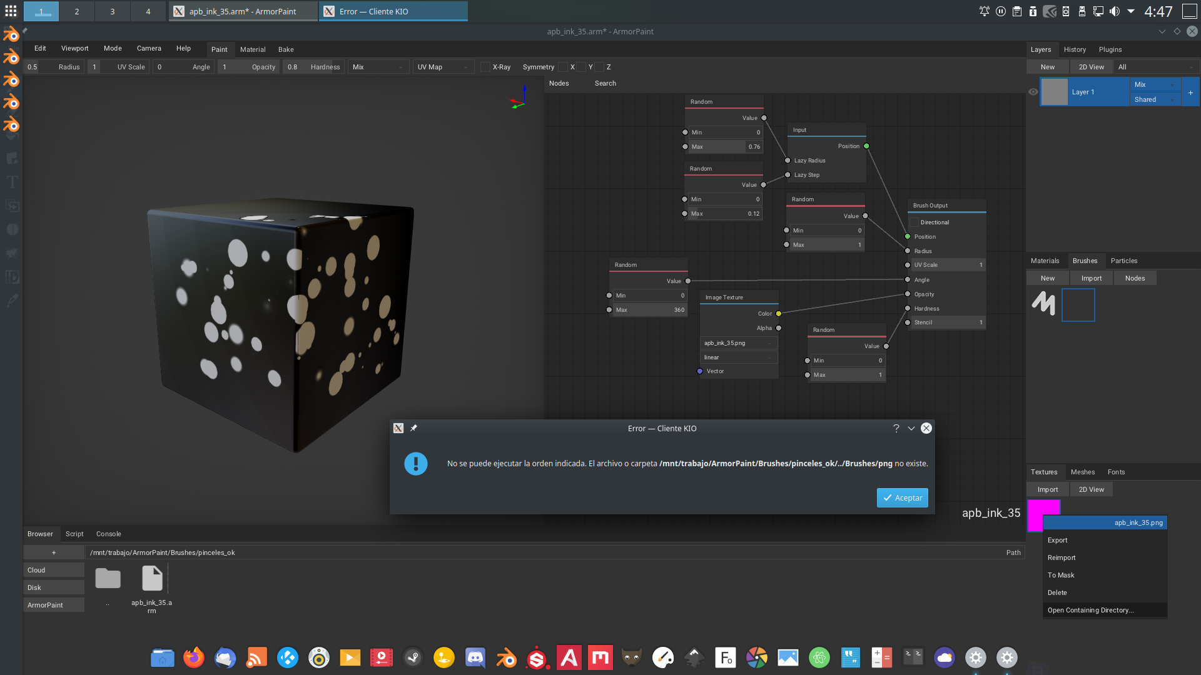The image size is (1201, 675).
Task: Select the empty outlined brush thumbnail
Action: click(1078, 305)
